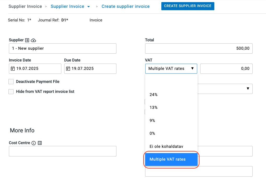Screen dimensions: 266x180
Task: Tick Hide from VAT report invoice list
Action: 11,92
